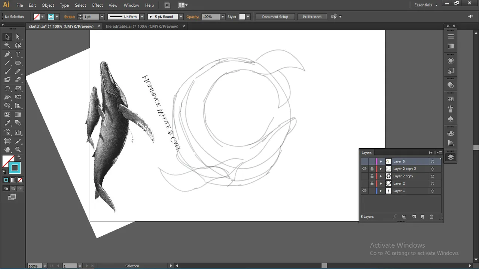Select the Magic Wand tool
The height and width of the screenshot is (269, 479).
7,45
